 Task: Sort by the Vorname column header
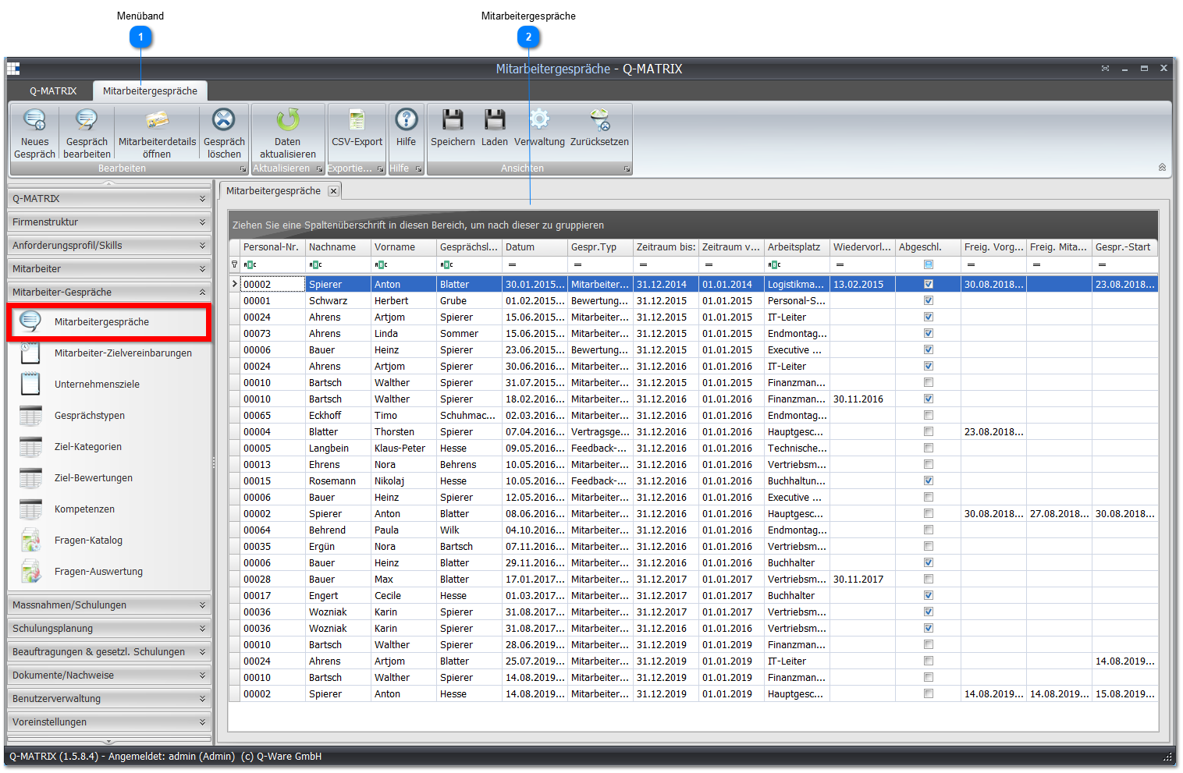click(x=403, y=247)
